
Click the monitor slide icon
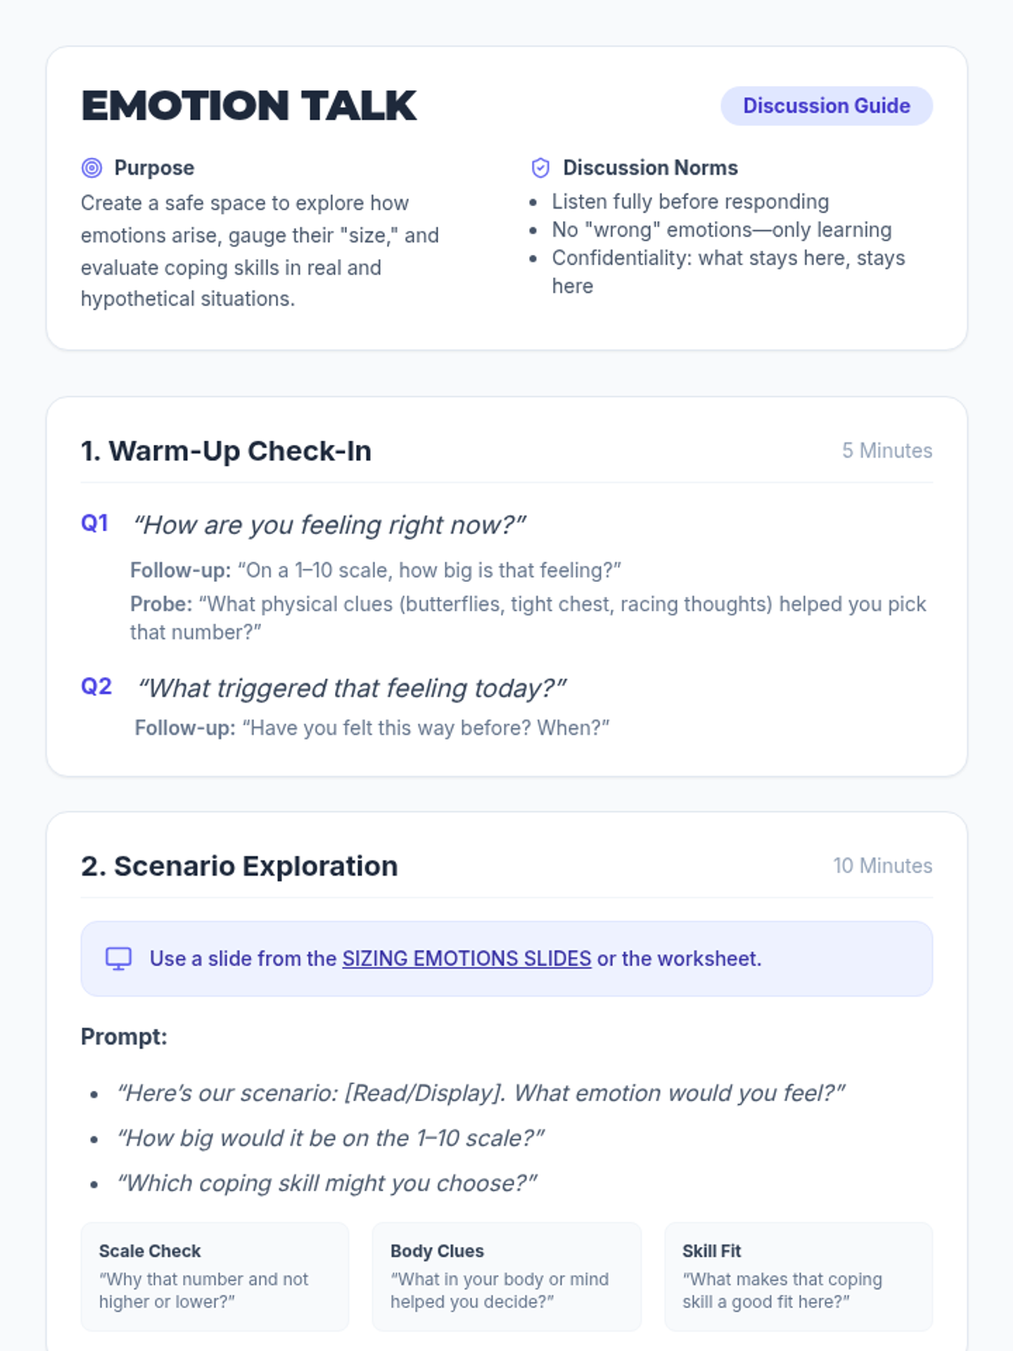click(x=118, y=958)
